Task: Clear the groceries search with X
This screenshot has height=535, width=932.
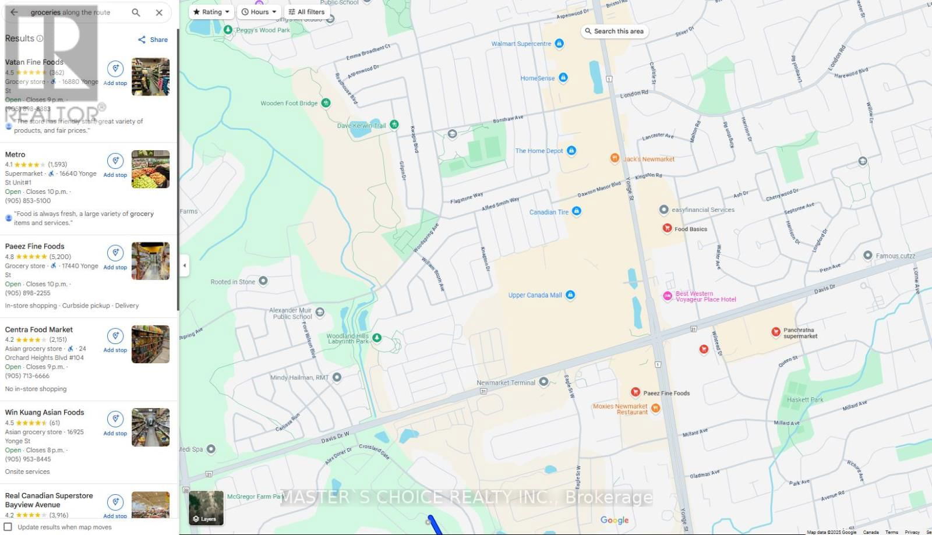Action: coord(159,12)
